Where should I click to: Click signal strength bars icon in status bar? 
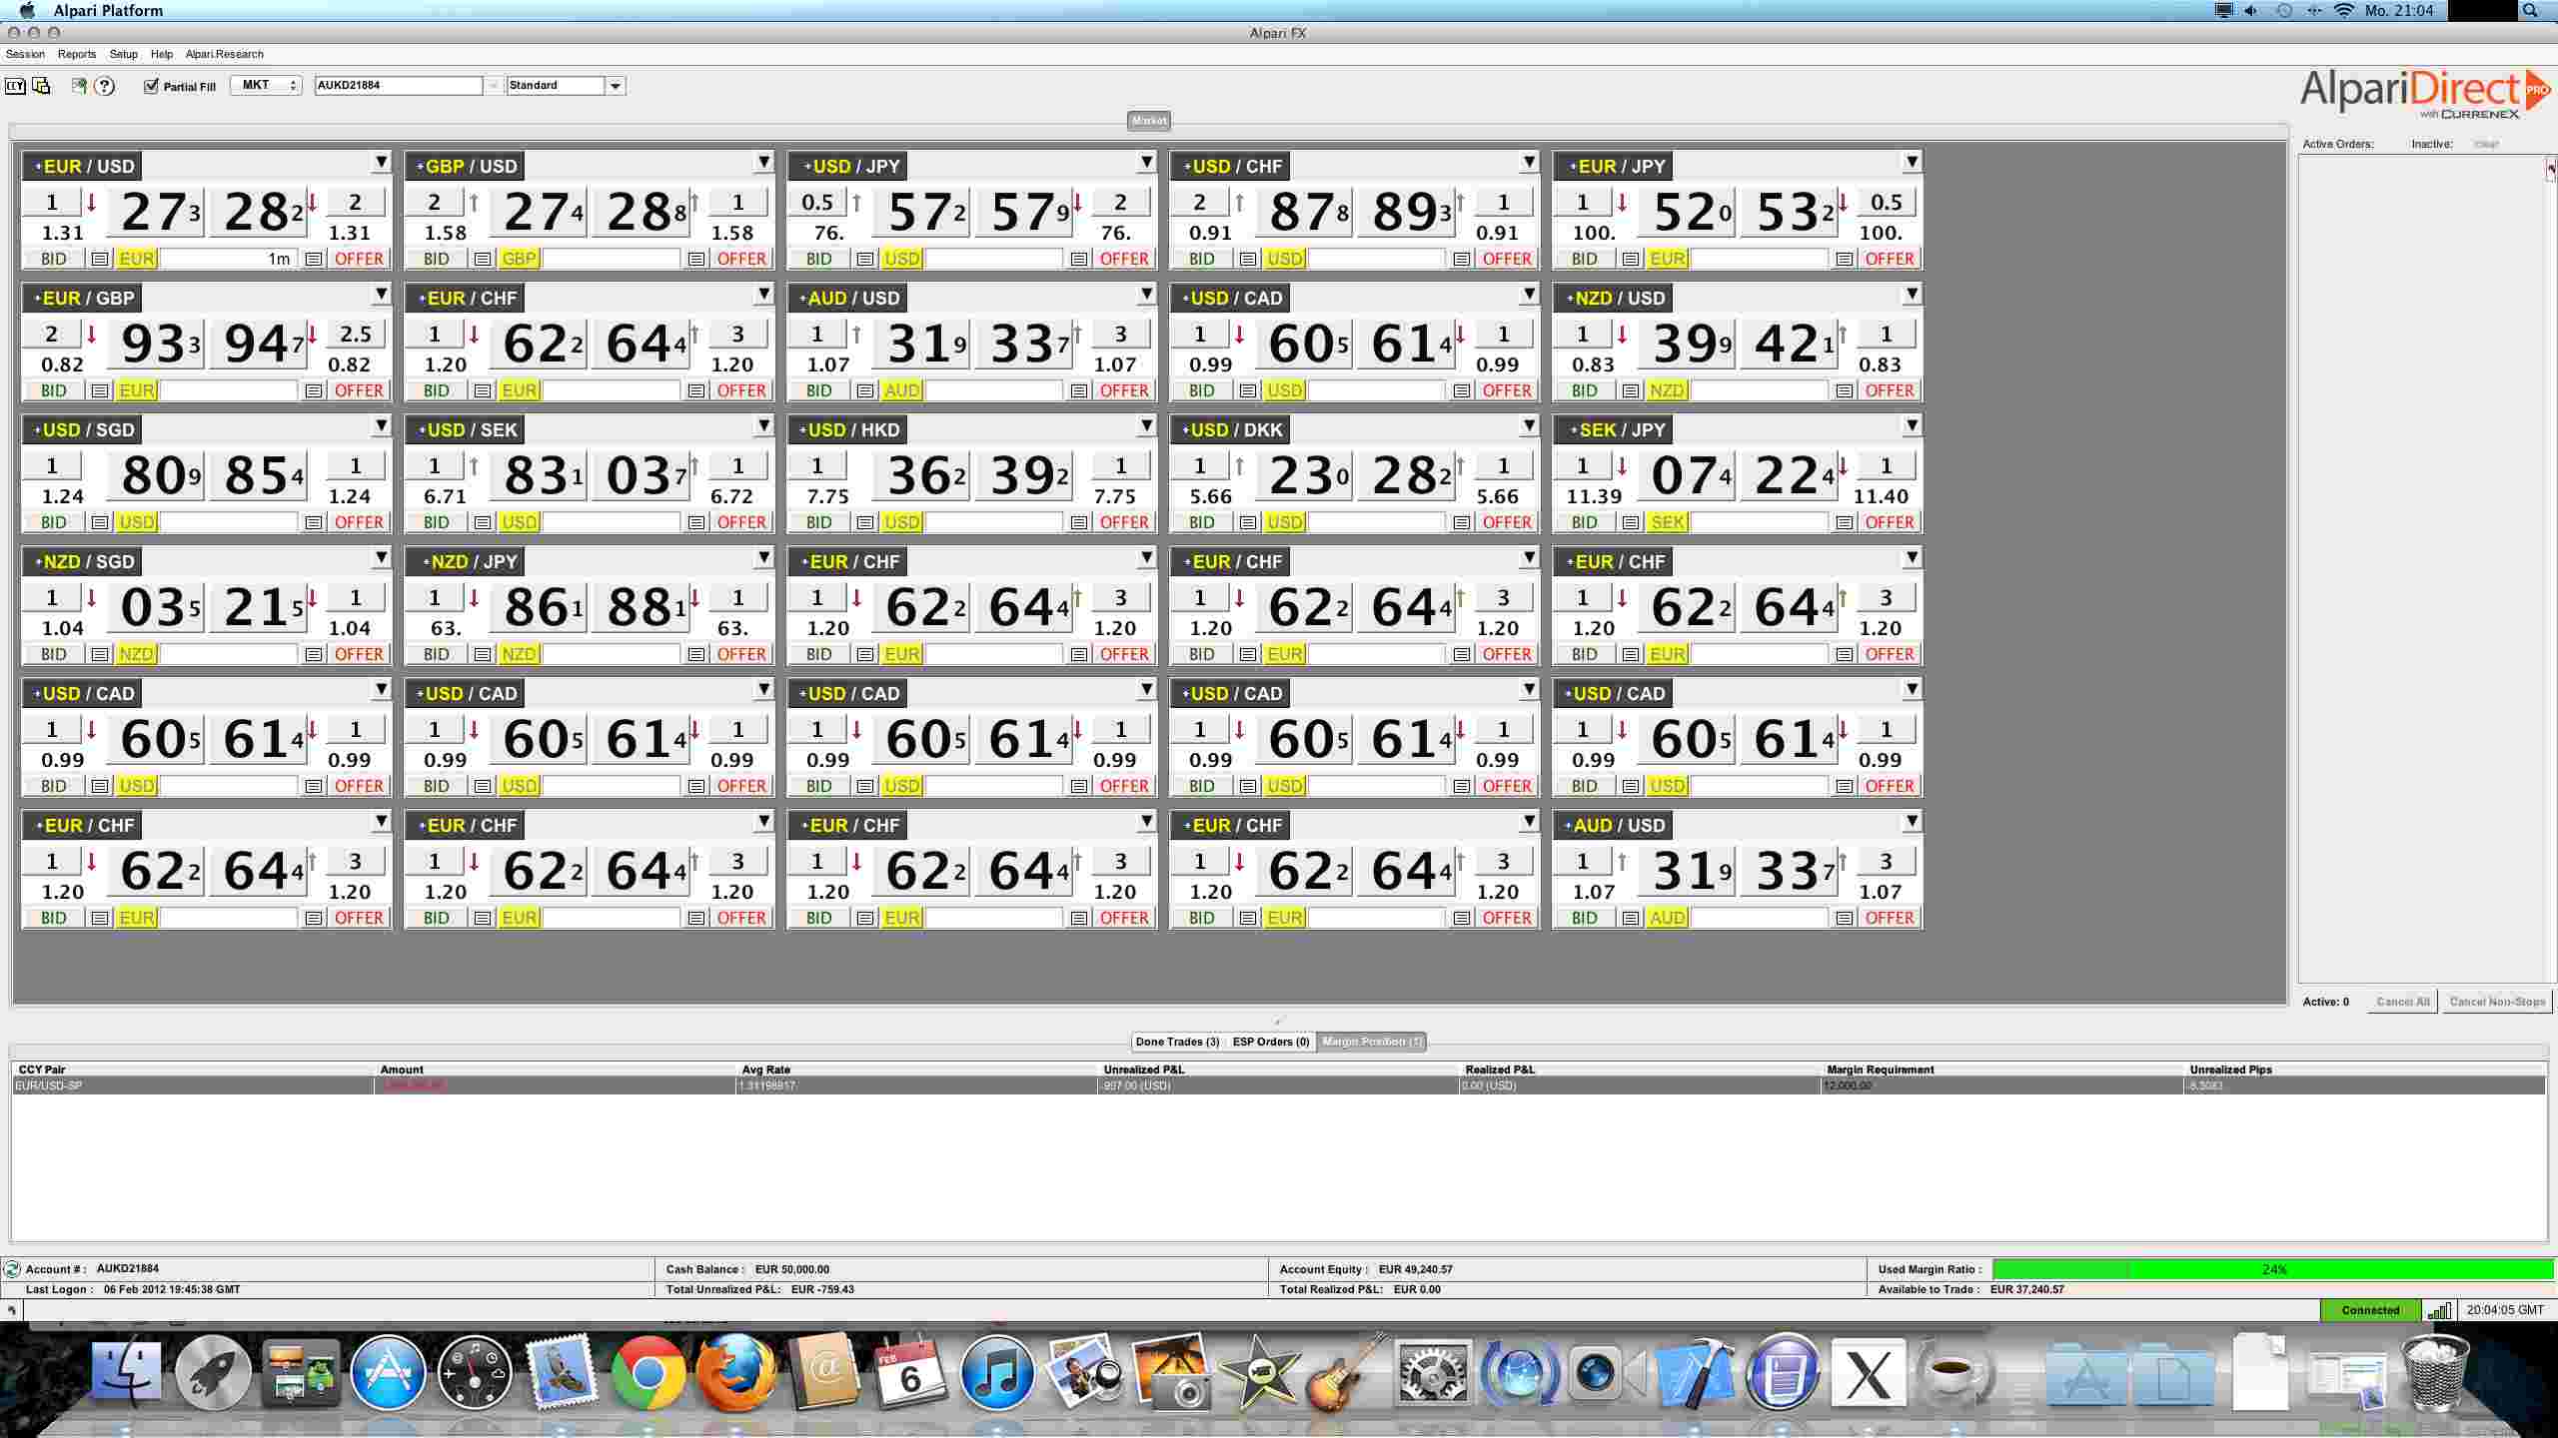coord(2439,1310)
